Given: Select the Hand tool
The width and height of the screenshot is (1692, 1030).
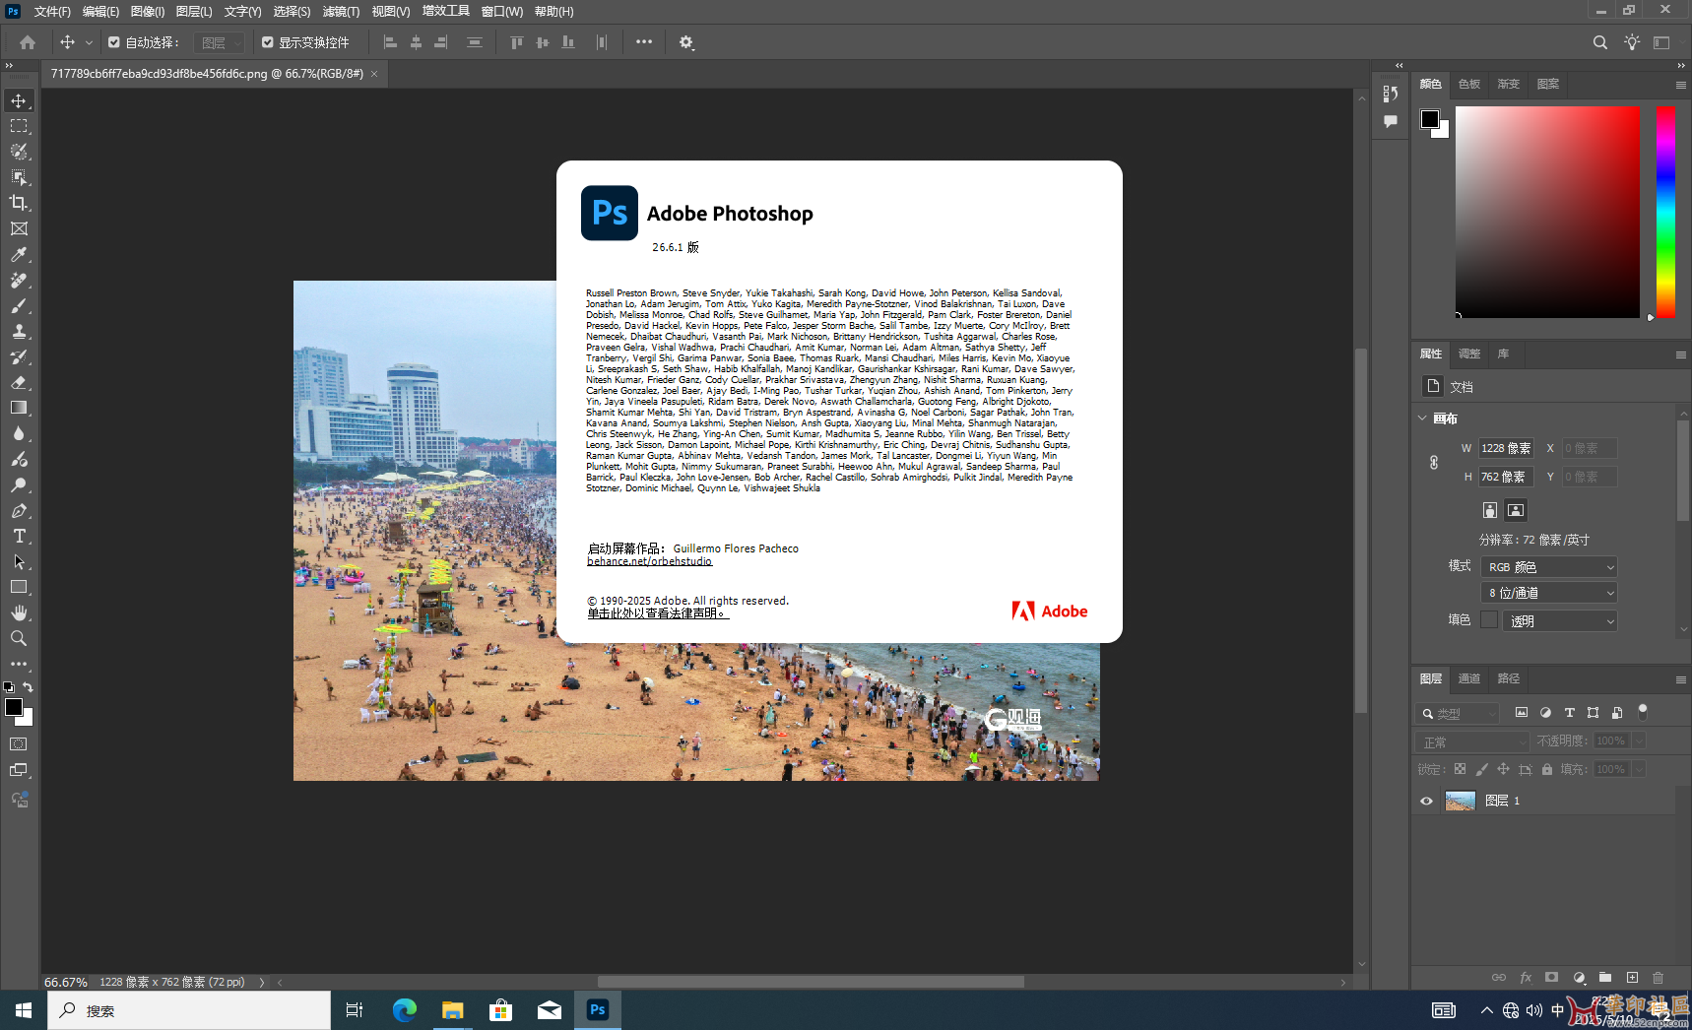Looking at the screenshot, I should [x=19, y=612].
